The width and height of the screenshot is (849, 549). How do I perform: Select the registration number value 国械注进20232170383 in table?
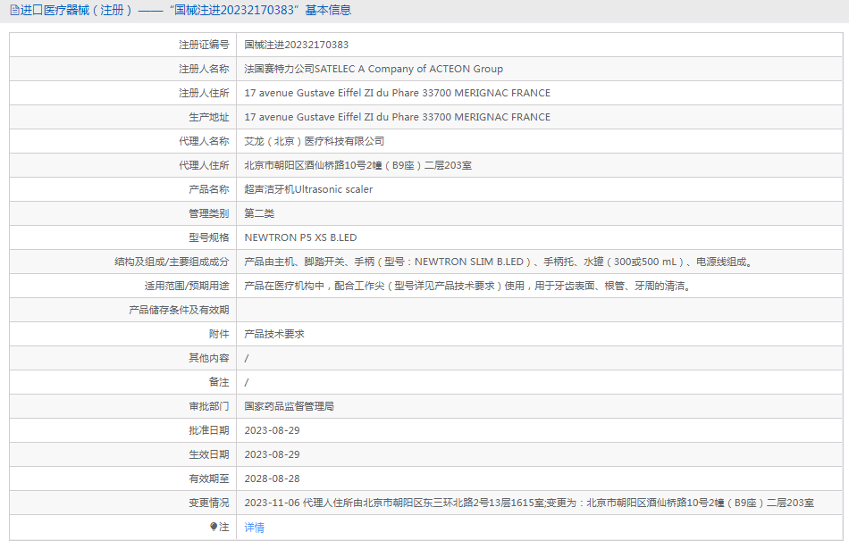pos(296,45)
